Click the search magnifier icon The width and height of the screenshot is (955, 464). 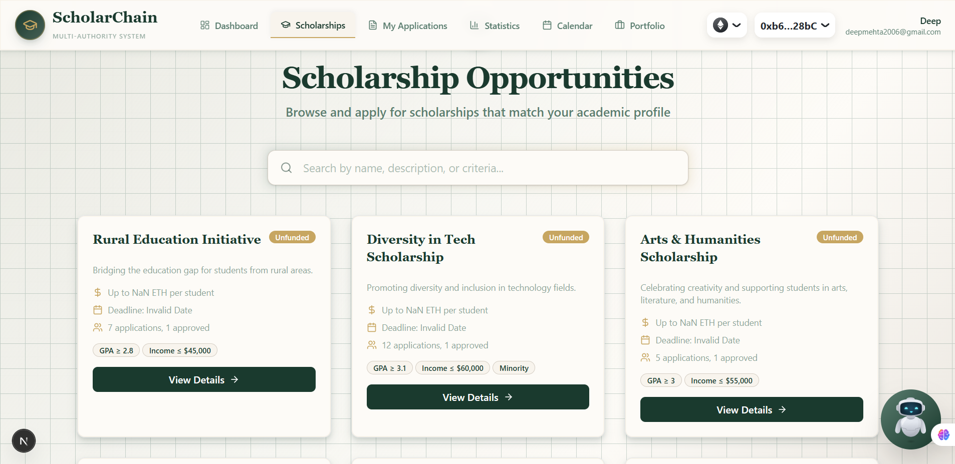(287, 168)
